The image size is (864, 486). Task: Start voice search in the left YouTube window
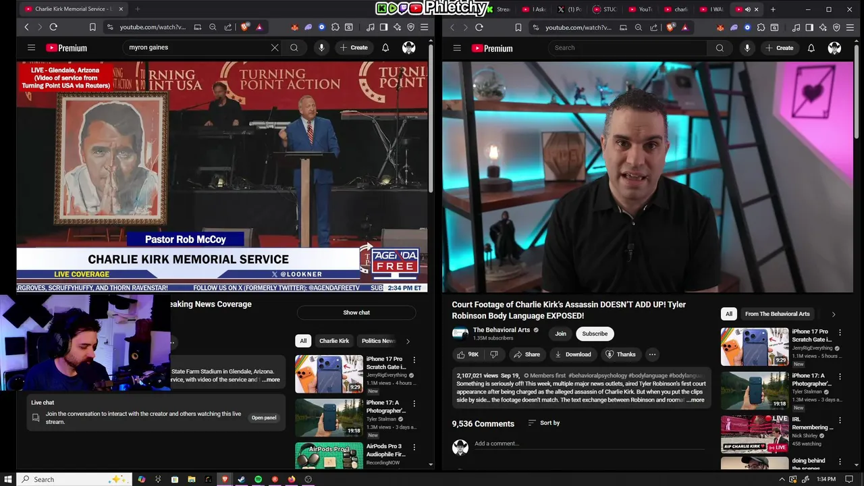pyautogui.click(x=321, y=48)
